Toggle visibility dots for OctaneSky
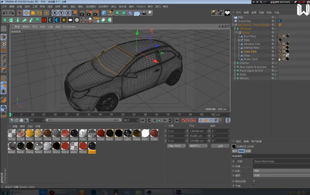The image size is (310, 195). click(x=275, y=21)
